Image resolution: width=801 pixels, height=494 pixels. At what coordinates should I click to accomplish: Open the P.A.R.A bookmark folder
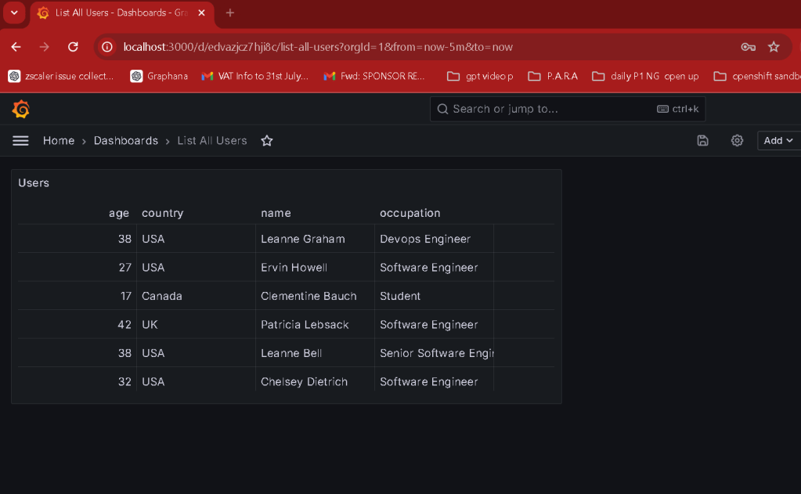coord(553,76)
